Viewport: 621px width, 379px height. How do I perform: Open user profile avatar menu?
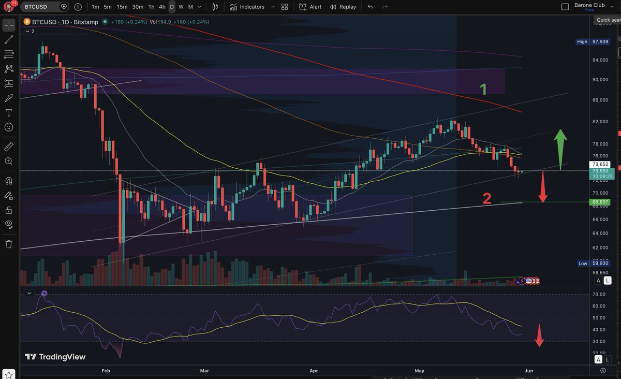[x=9, y=7]
